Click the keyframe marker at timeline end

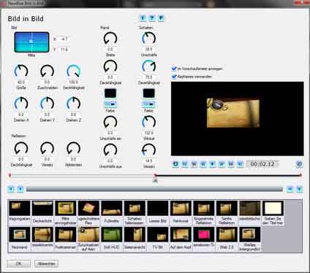[300, 175]
